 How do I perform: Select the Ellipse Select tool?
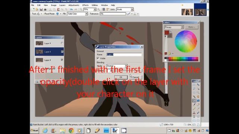click(194, 93)
